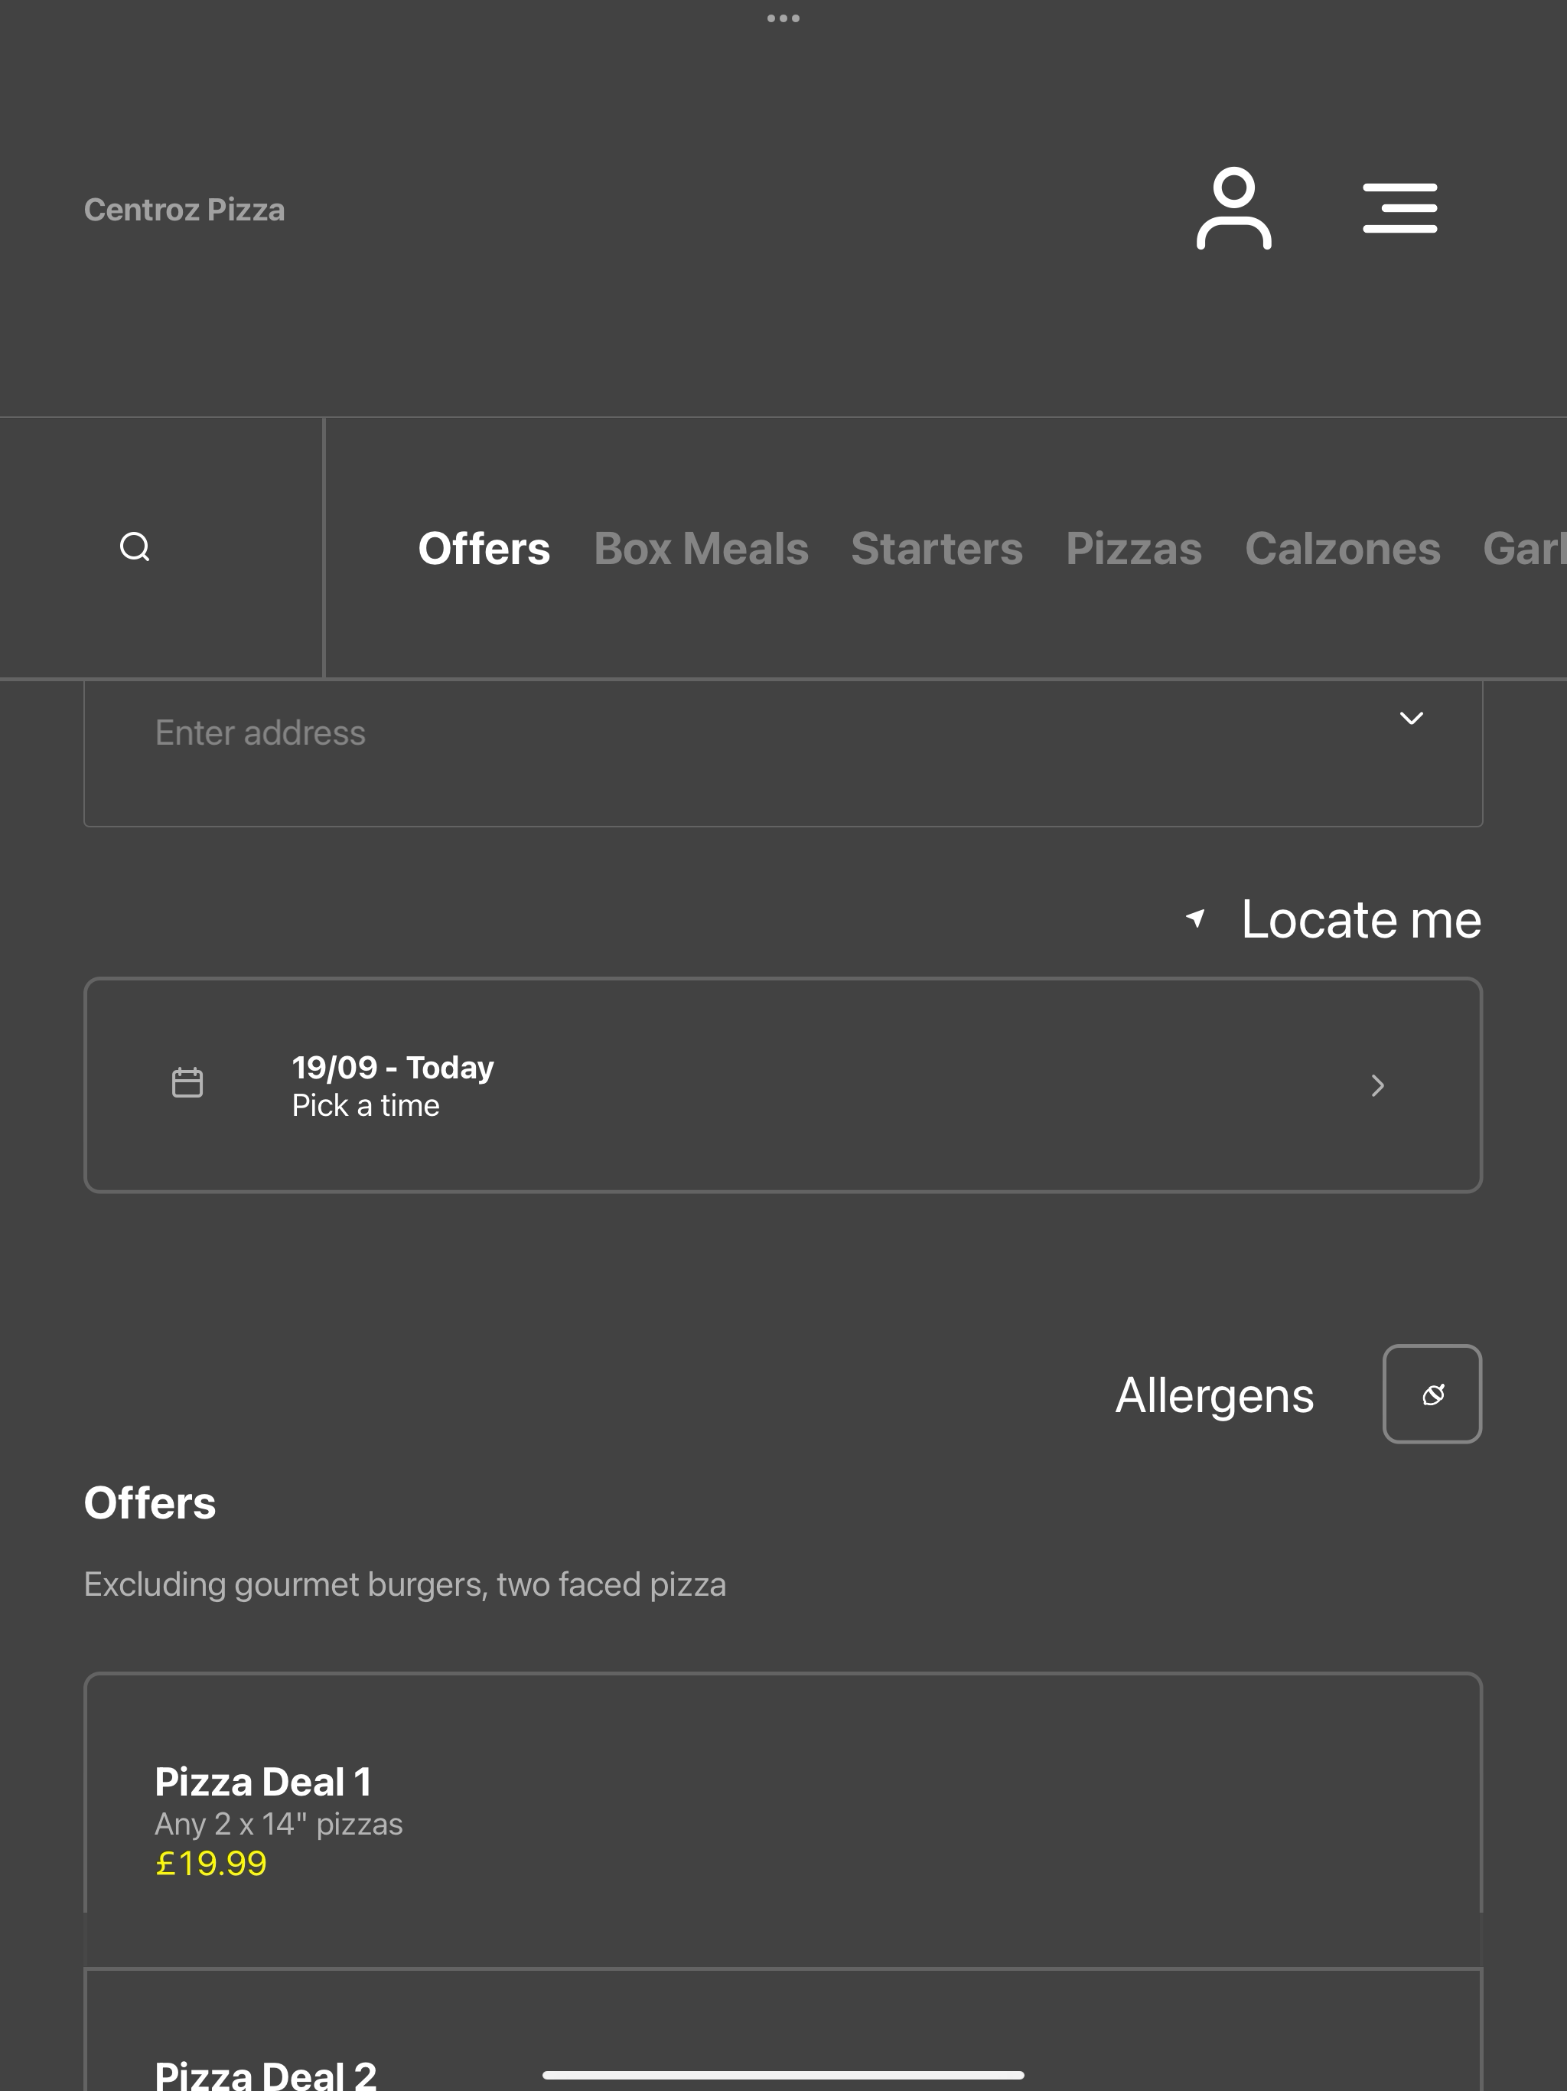This screenshot has width=1567, height=2091.
Task: Open time picker via right chevron
Action: click(x=1378, y=1085)
